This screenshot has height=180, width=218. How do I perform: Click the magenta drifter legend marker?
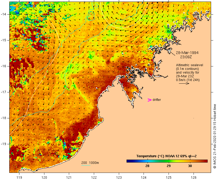[x=149, y=100]
